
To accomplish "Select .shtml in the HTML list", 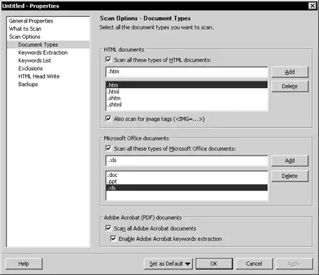I will (187, 104).
